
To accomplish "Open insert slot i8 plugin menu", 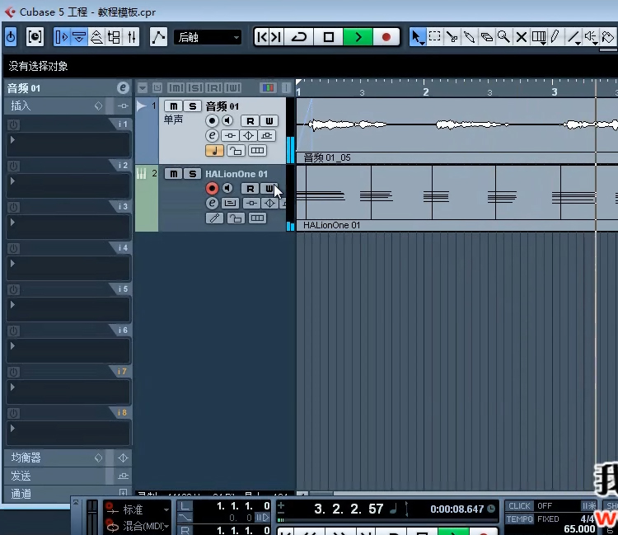I will pos(68,434).
